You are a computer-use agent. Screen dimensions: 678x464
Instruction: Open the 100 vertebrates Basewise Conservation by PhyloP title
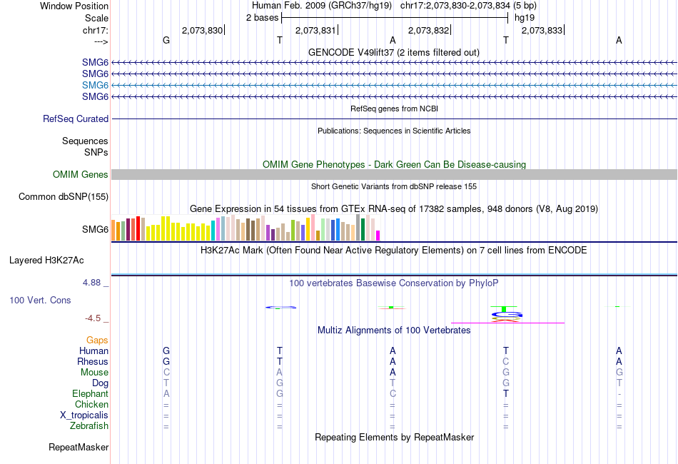[393, 283]
